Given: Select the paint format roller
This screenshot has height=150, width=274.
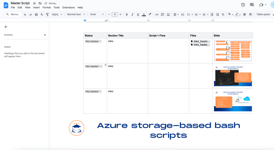Looking at the screenshot, I should coord(47,15).
